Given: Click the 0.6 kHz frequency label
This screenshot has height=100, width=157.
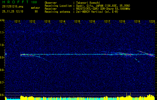Looking at the screenshot, I should point(2,95).
